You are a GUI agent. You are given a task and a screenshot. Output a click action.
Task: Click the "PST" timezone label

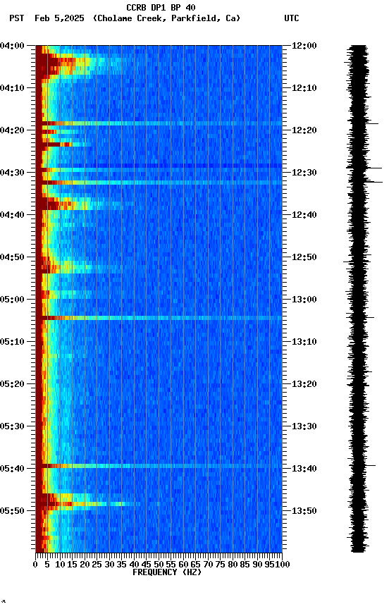pyautogui.click(x=17, y=18)
